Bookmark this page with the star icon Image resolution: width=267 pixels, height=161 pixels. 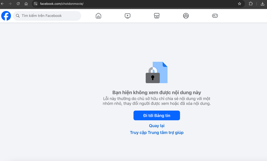240,4
